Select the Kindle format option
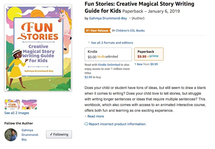Viewport: 215px width, 149px height. (x=108, y=54)
